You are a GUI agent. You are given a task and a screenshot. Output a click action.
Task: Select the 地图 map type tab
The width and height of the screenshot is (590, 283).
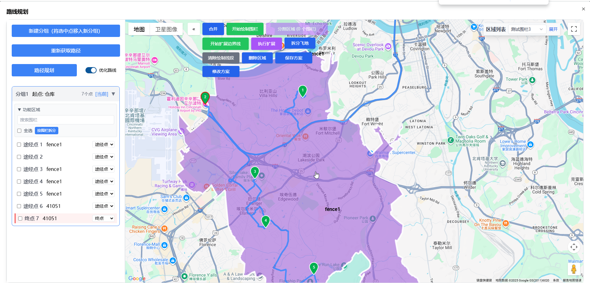(139, 29)
